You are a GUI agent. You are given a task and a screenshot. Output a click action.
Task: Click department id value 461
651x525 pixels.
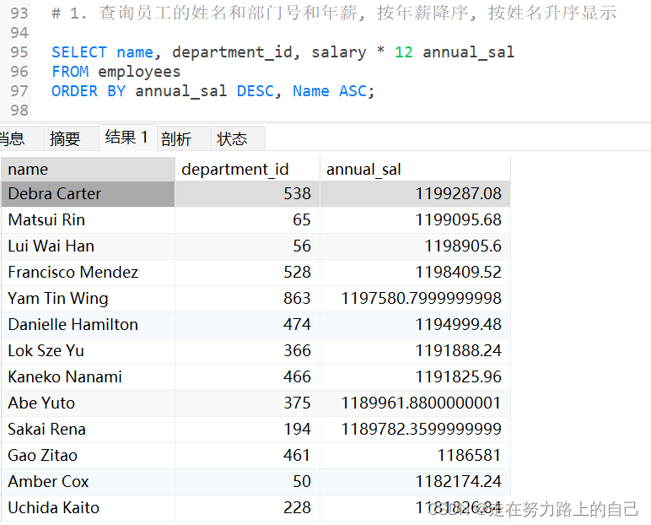(x=247, y=456)
